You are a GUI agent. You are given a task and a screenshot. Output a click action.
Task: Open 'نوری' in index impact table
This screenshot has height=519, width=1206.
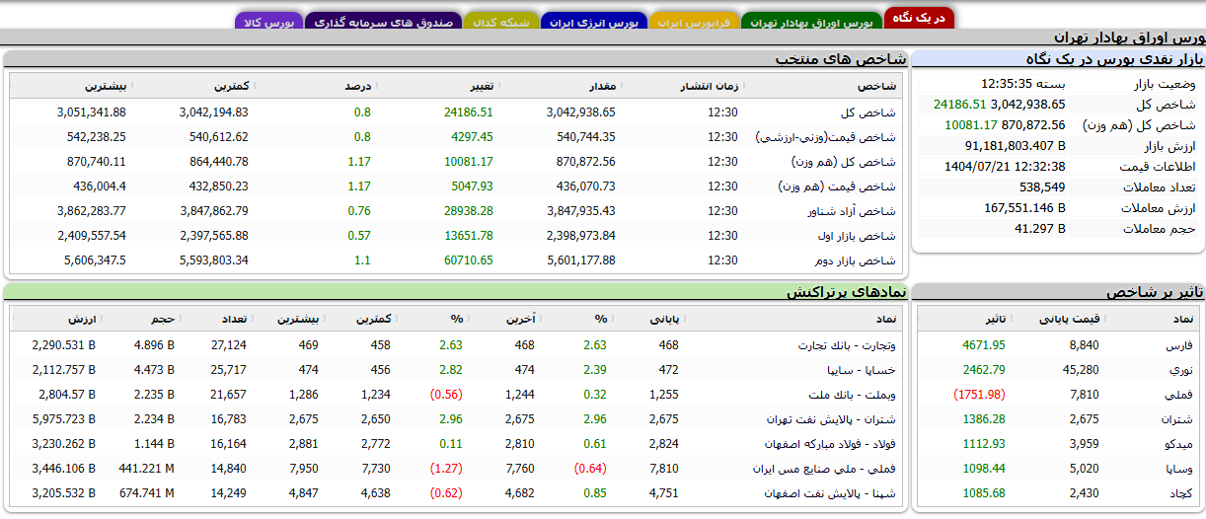[x=1180, y=370]
